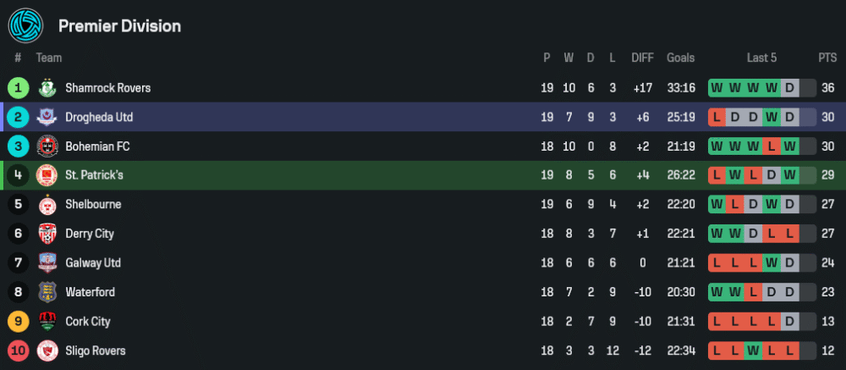Image resolution: width=846 pixels, height=370 pixels.
Task: Click the Drogheda Utd club crest
Action: coord(47,117)
